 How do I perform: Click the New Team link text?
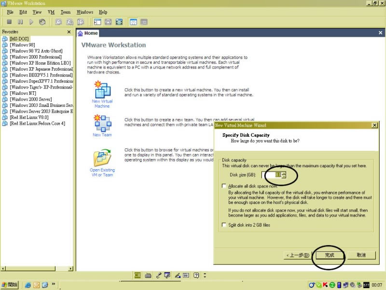click(x=102, y=135)
